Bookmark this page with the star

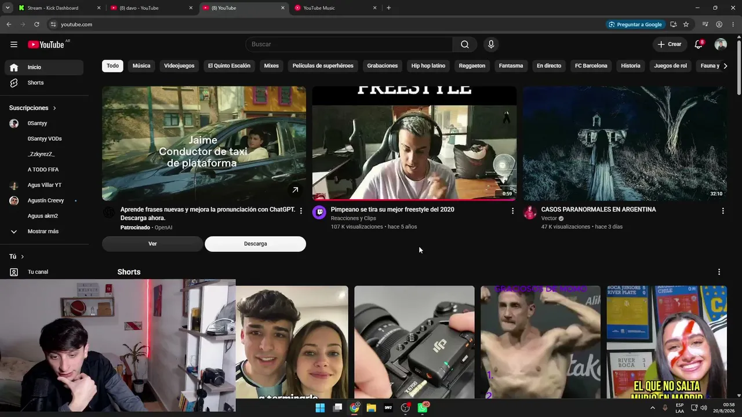tap(686, 24)
